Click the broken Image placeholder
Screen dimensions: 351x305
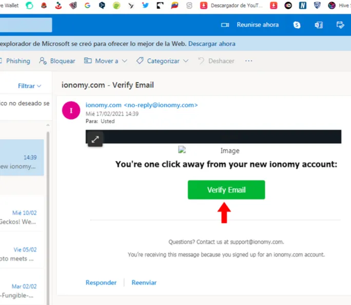pos(182,150)
